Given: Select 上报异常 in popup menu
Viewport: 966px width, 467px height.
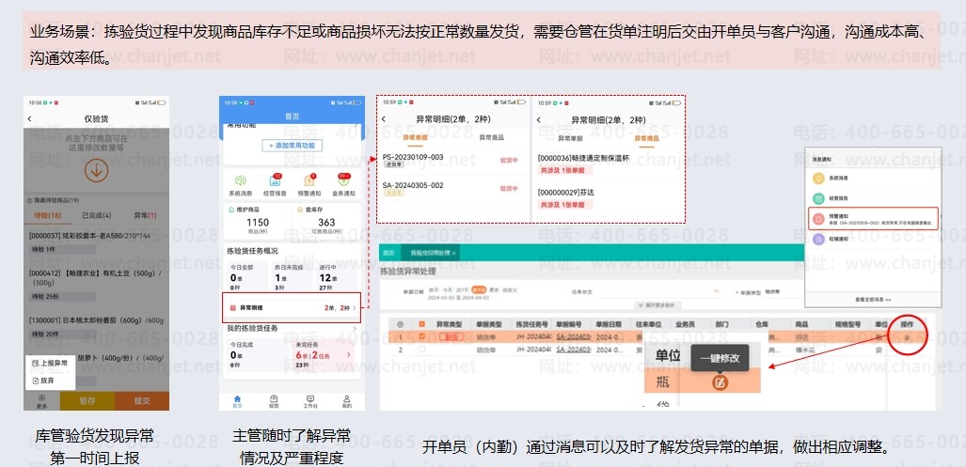Looking at the screenshot, I should point(51,364).
